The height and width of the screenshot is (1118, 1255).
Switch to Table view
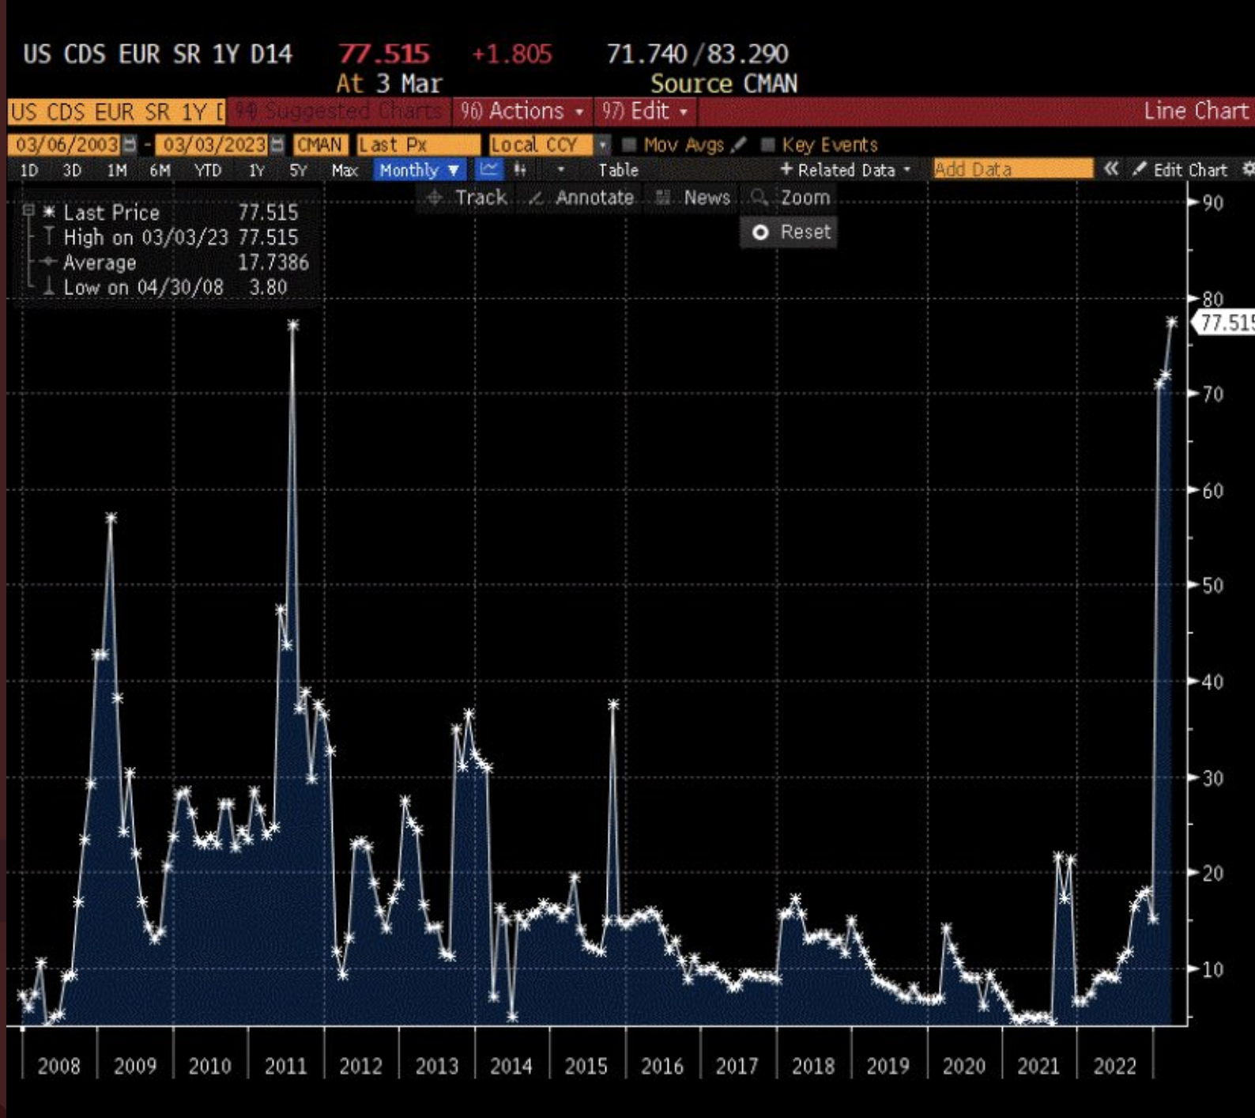pyautogui.click(x=618, y=170)
